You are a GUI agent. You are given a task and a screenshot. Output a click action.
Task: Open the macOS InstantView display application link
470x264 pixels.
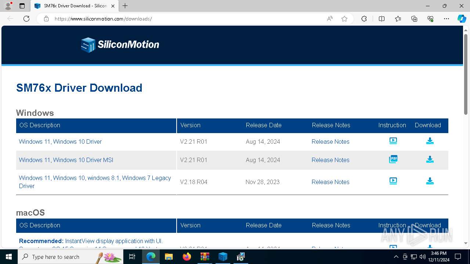coord(91,241)
